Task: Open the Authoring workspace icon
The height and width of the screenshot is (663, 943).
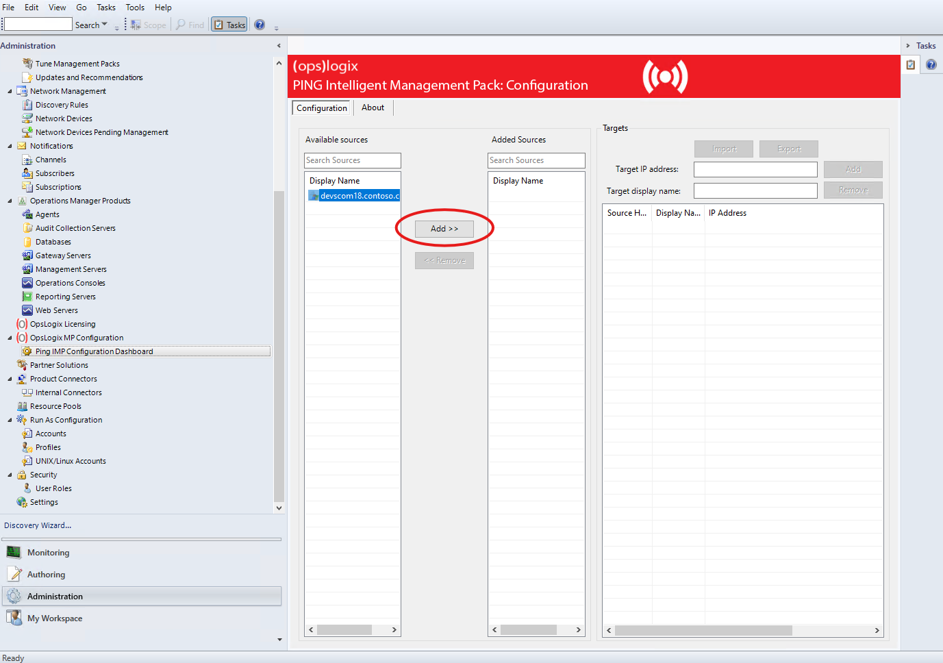Action: (14, 575)
